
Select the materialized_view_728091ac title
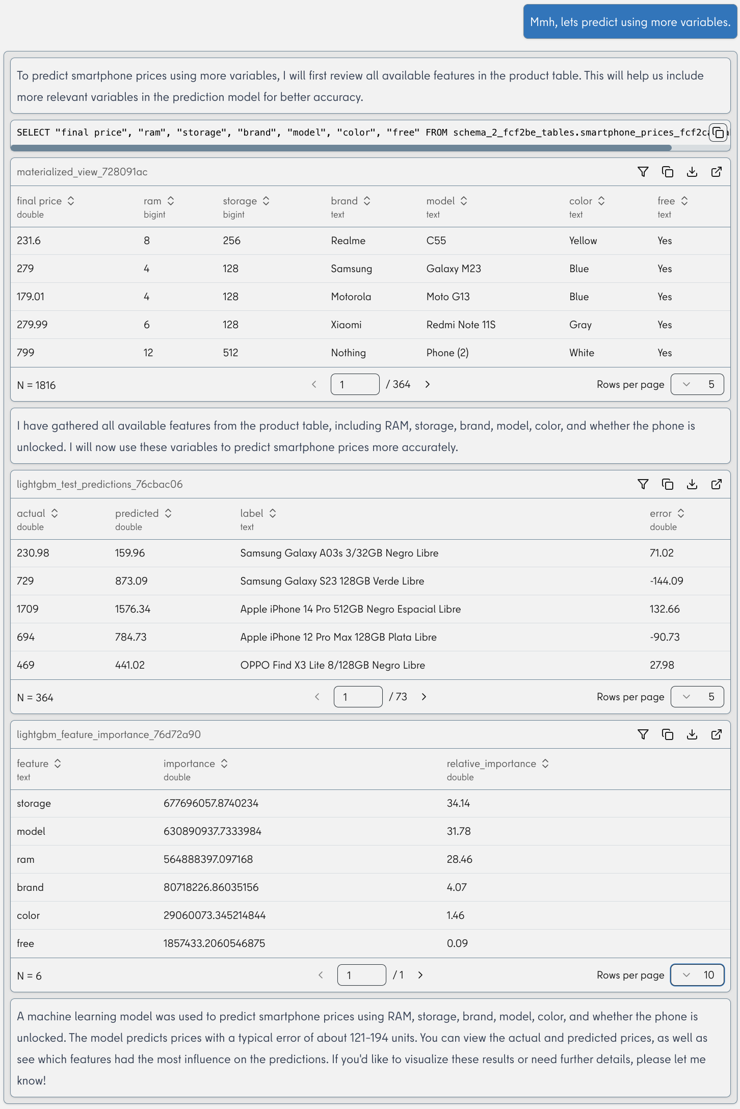tap(82, 172)
